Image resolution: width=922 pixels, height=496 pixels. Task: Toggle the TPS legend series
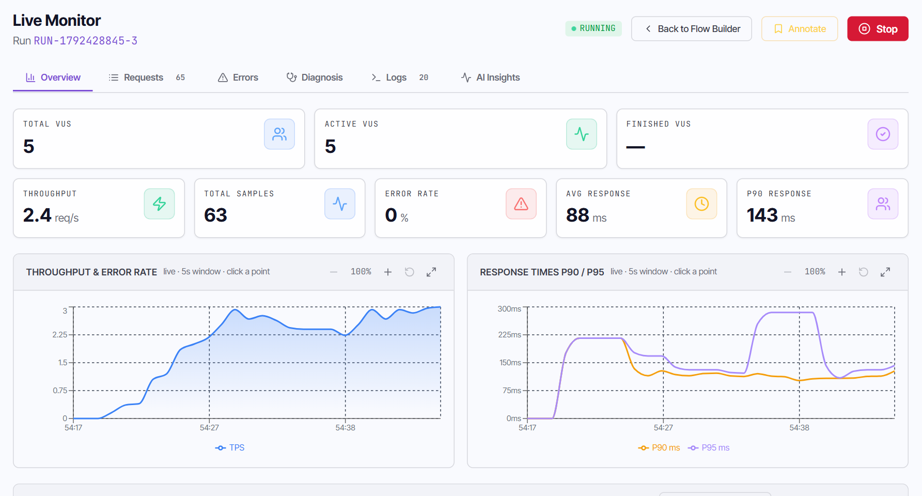pos(230,447)
